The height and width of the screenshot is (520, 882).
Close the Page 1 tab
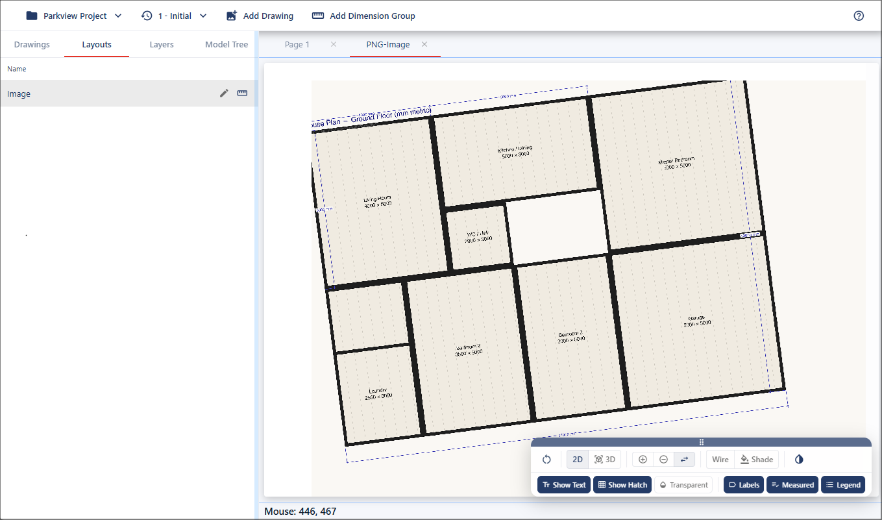pos(334,44)
